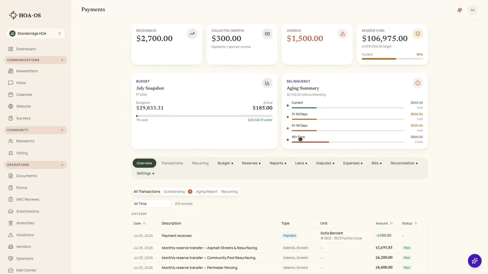Open the Budget snapshot bar chart icon
Image resolution: width=488 pixels, height=274 pixels.
point(267,83)
